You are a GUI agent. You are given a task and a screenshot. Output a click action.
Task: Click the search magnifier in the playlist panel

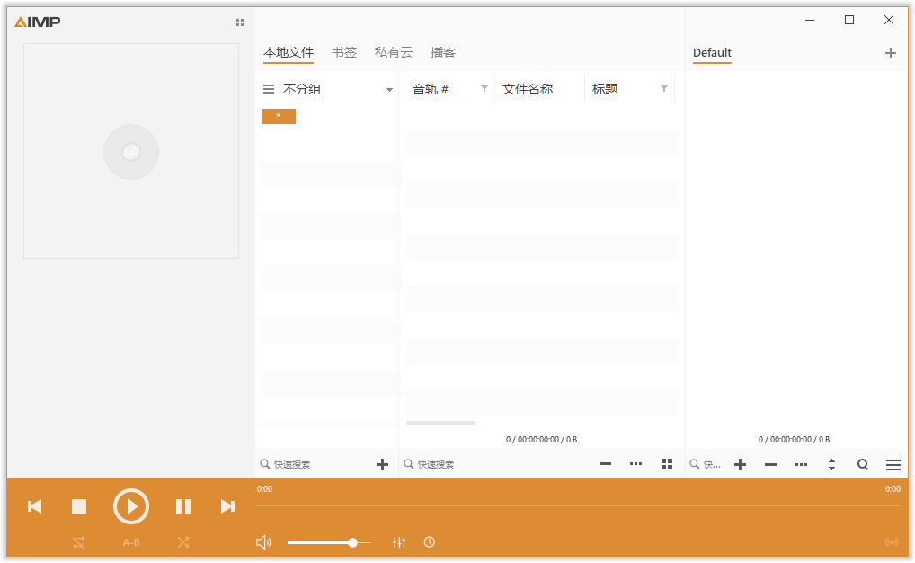tap(862, 464)
